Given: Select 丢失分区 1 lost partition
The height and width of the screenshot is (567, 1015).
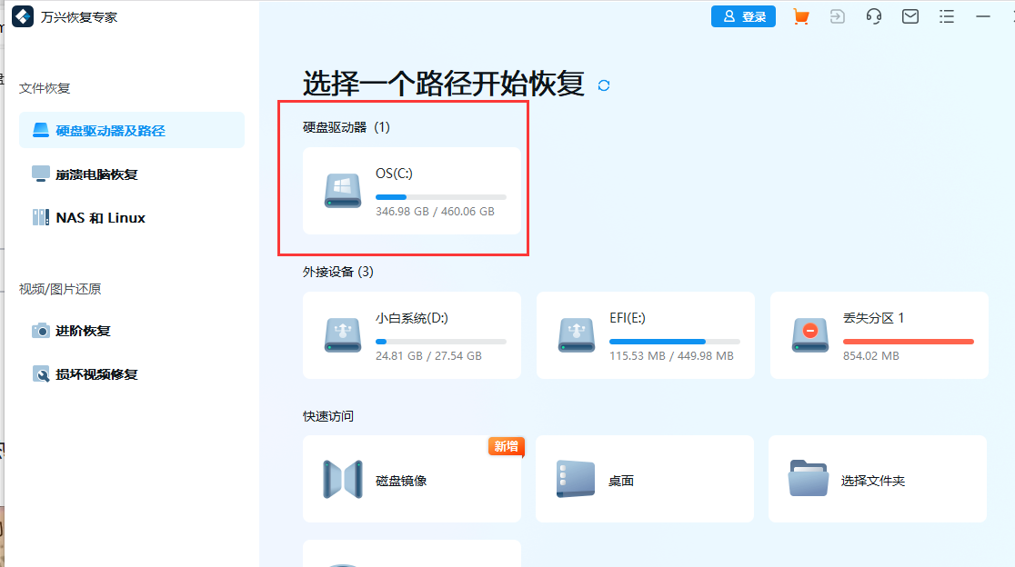Looking at the screenshot, I should 879,334.
